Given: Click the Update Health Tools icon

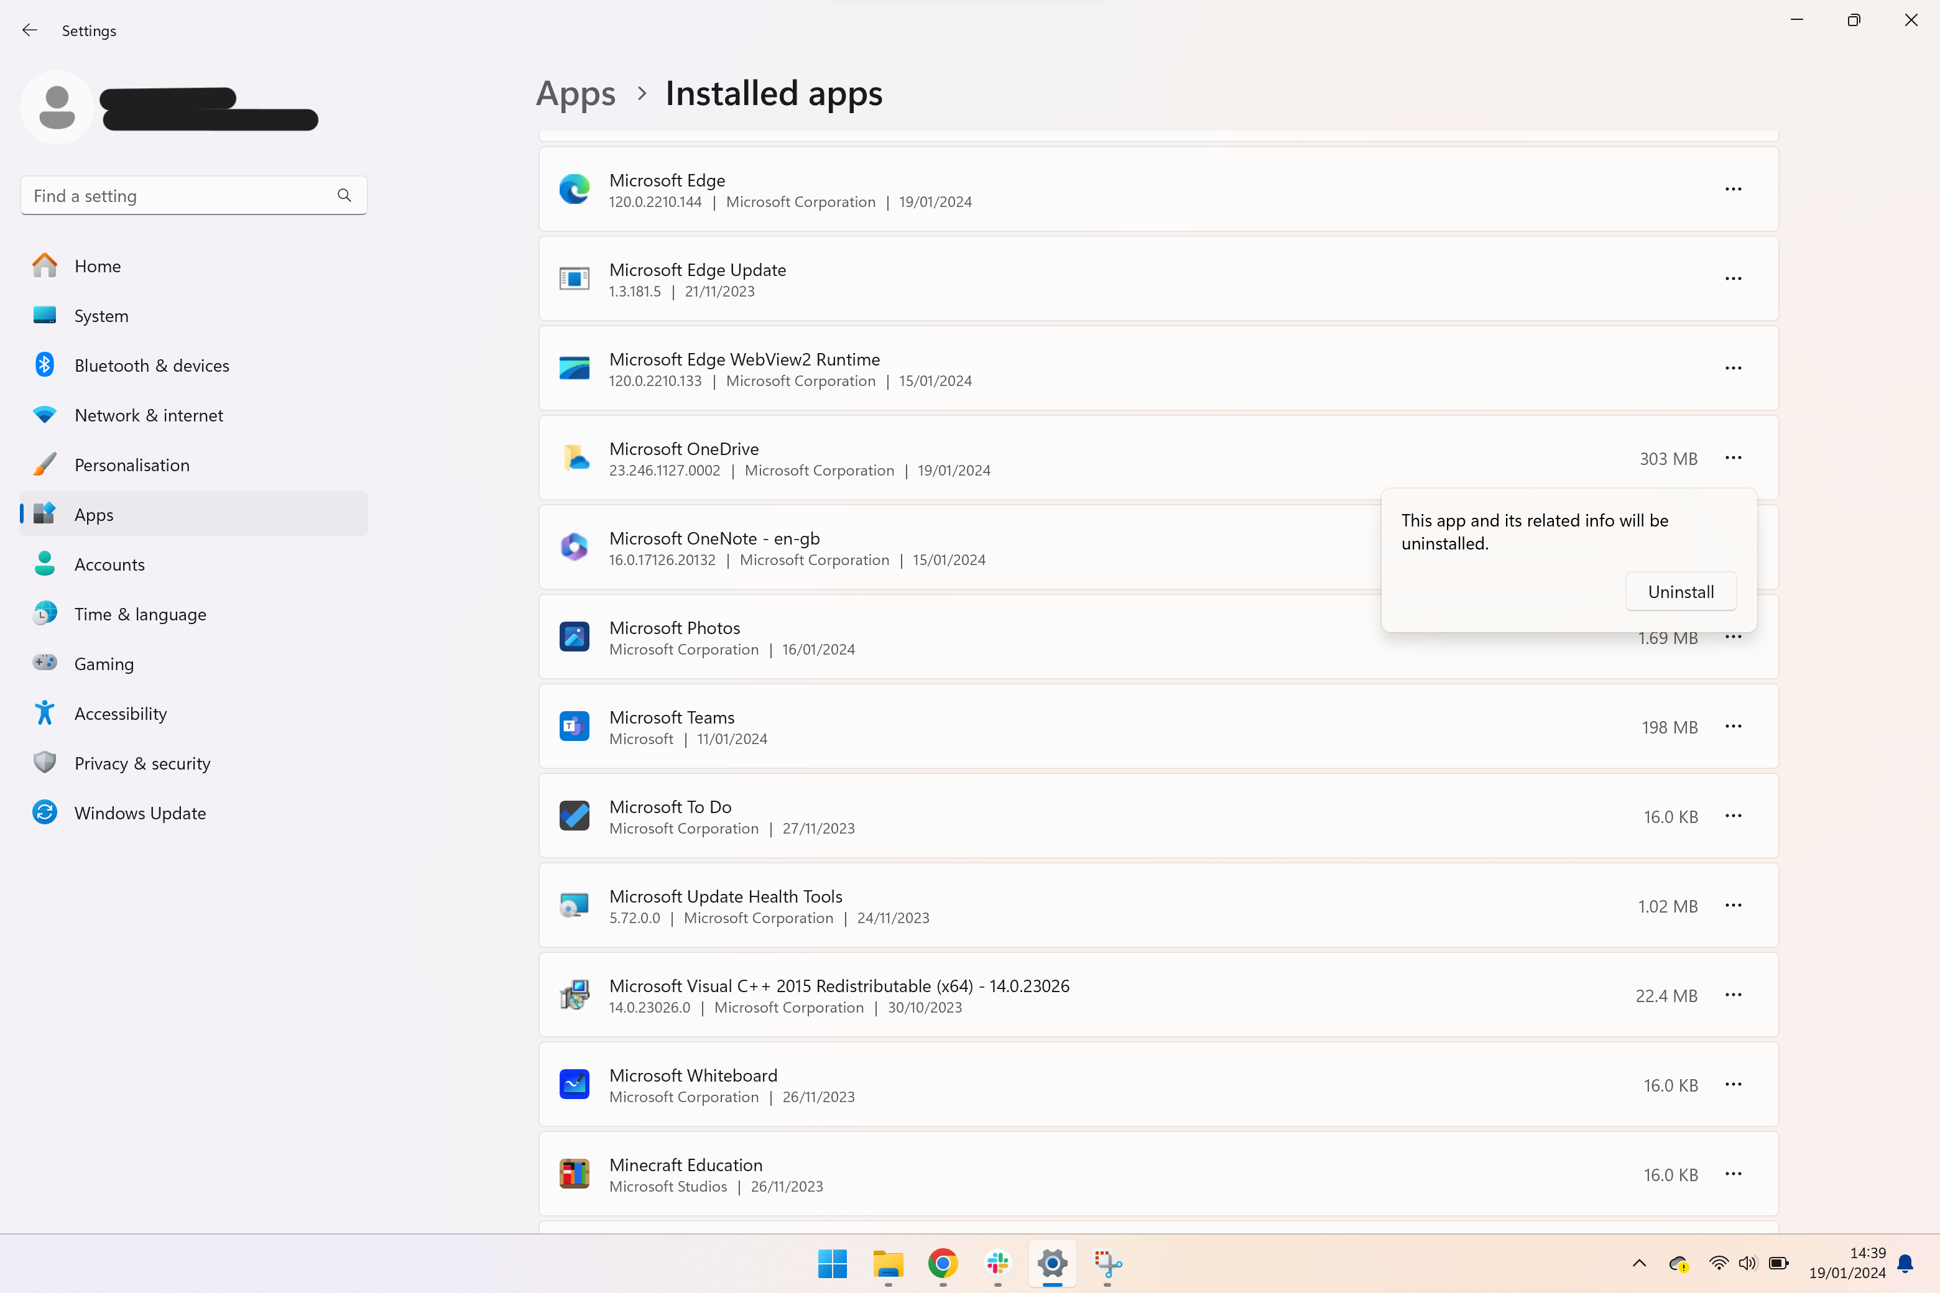Looking at the screenshot, I should click(x=574, y=906).
